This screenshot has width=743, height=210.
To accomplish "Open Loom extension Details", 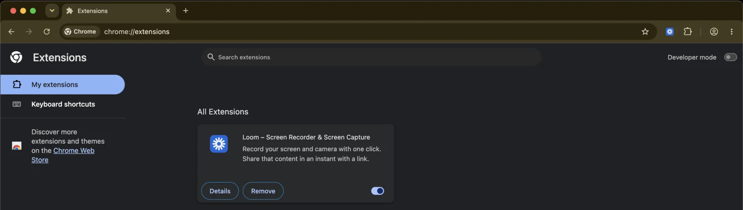I will click(x=220, y=191).
